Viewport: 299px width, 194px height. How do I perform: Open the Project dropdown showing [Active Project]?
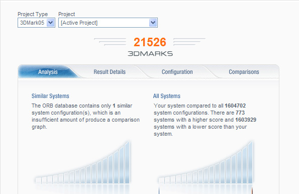click(x=108, y=23)
